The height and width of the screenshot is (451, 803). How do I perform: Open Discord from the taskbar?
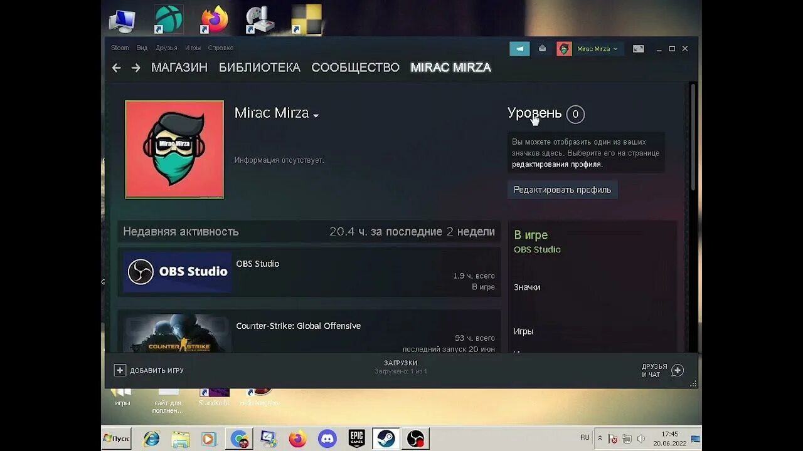point(327,438)
